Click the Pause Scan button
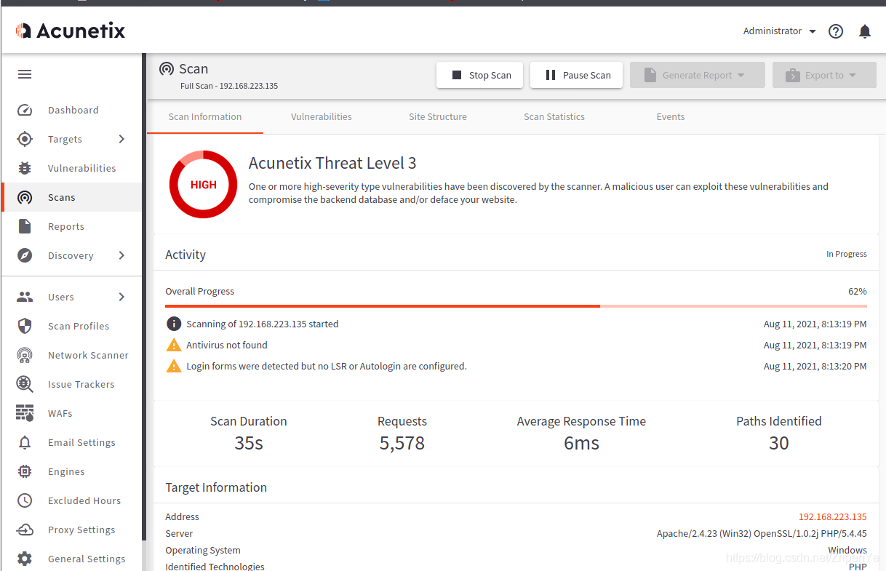The width and height of the screenshot is (886, 571). (x=576, y=75)
